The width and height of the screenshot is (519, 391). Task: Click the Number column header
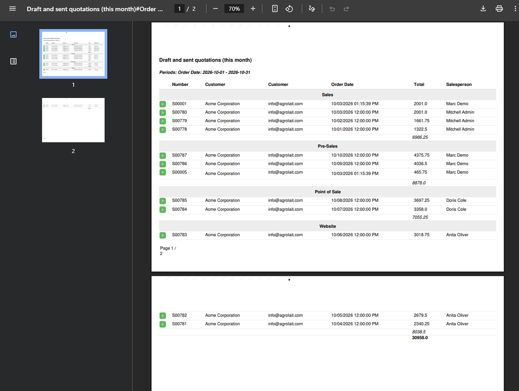[x=180, y=85]
